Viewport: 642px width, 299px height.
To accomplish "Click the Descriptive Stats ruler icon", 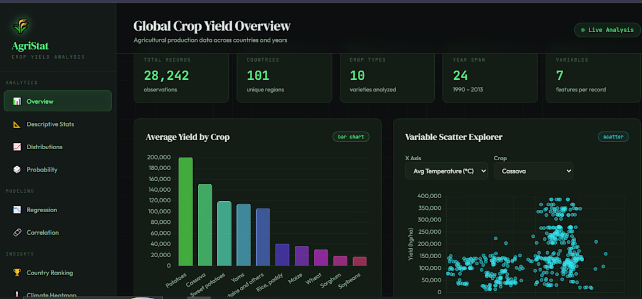I will (x=17, y=124).
